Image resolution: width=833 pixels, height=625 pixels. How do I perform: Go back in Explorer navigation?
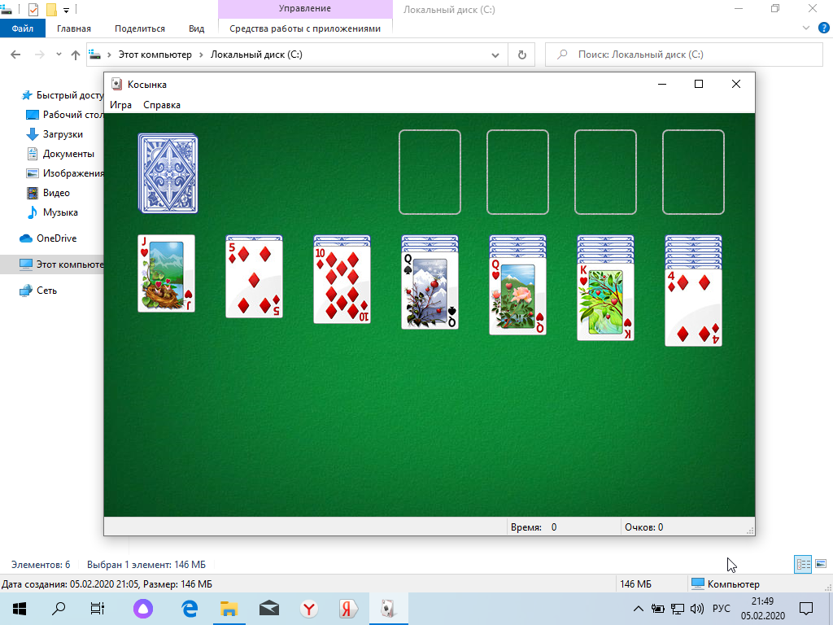(x=15, y=55)
